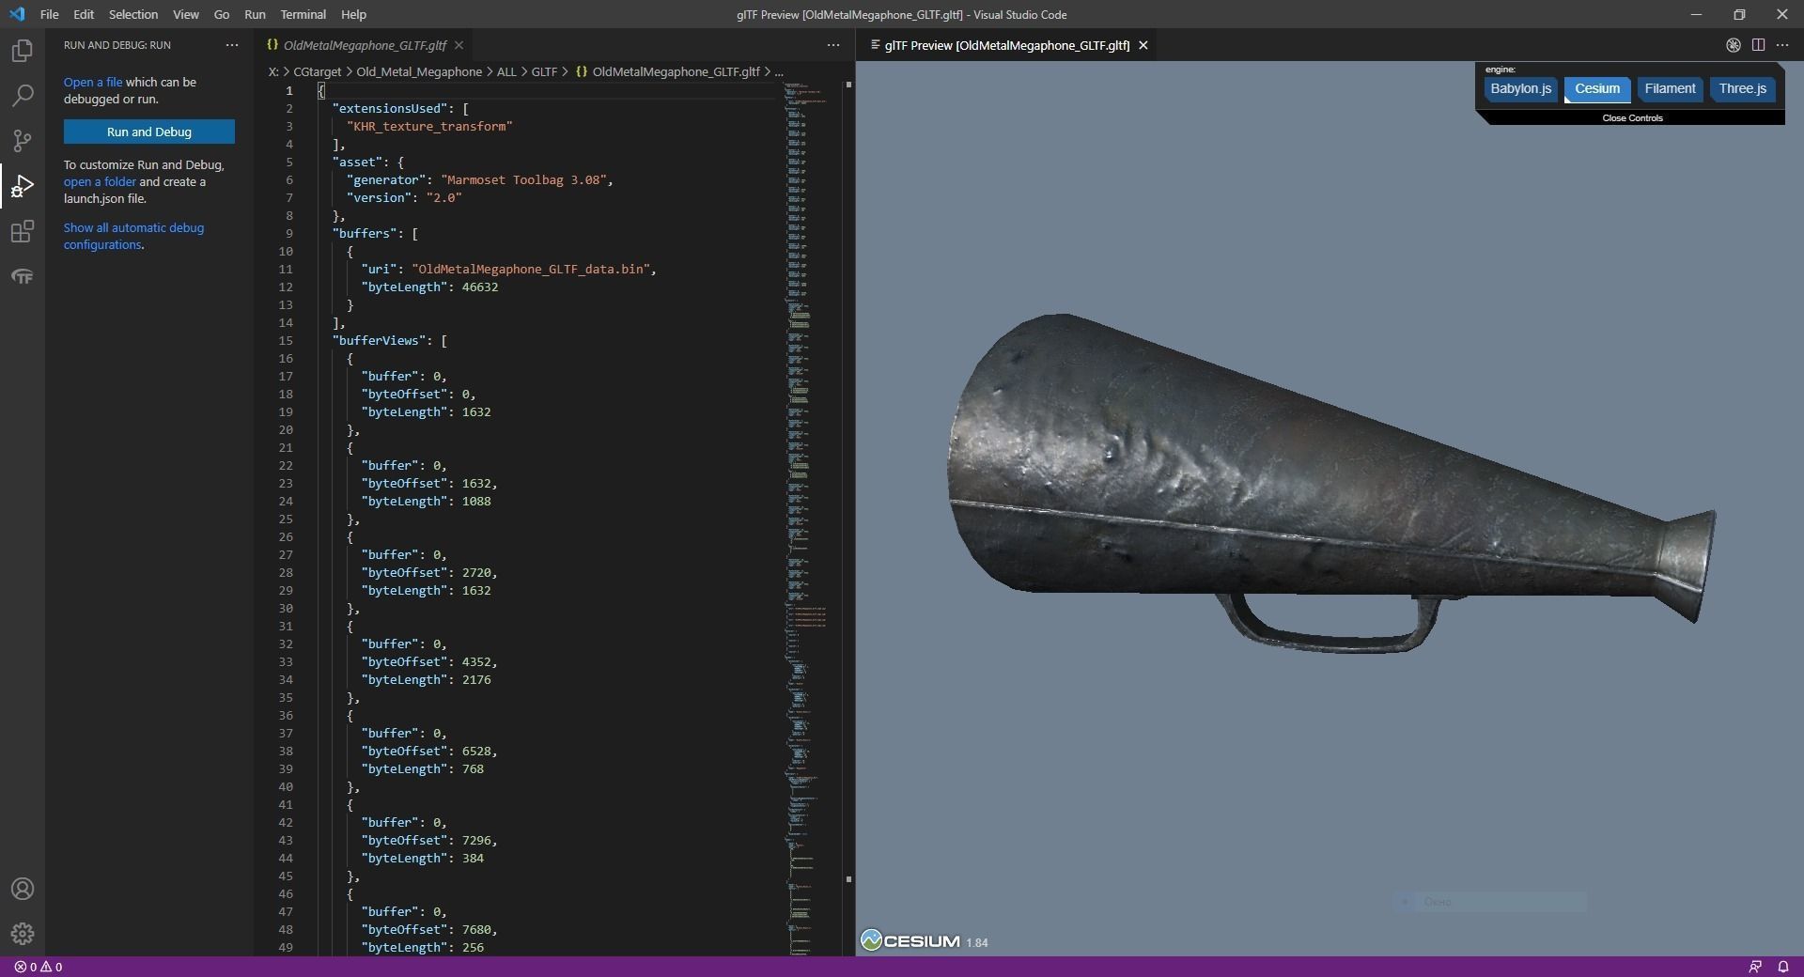Image resolution: width=1804 pixels, height=977 pixels.
Task: Open more actions menu in editor tab bar
Action: point(832,44)
